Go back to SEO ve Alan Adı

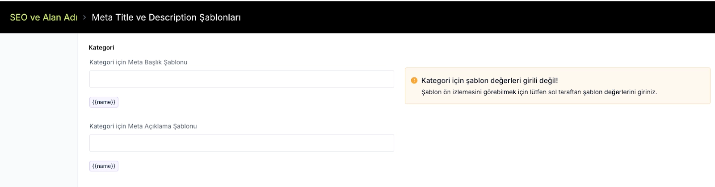click(x=43, y=17)
